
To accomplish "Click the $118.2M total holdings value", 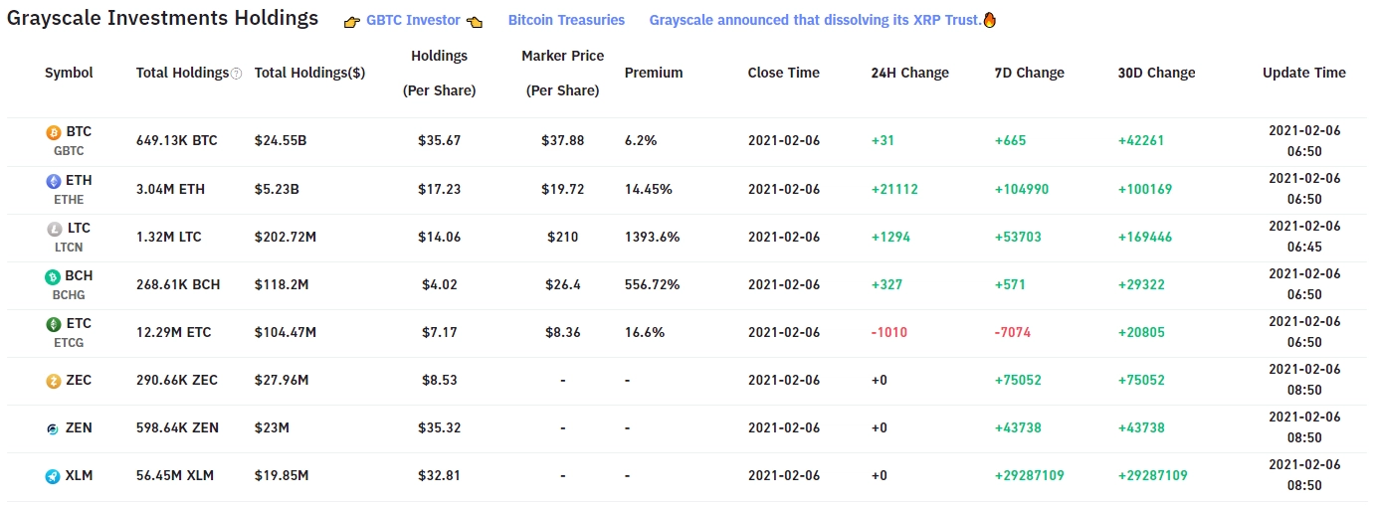I will [283, 284].
